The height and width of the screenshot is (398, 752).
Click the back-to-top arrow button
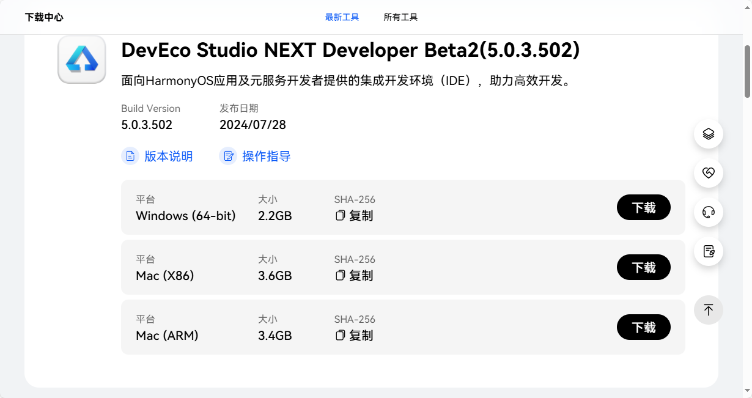(x=709, y=310)
